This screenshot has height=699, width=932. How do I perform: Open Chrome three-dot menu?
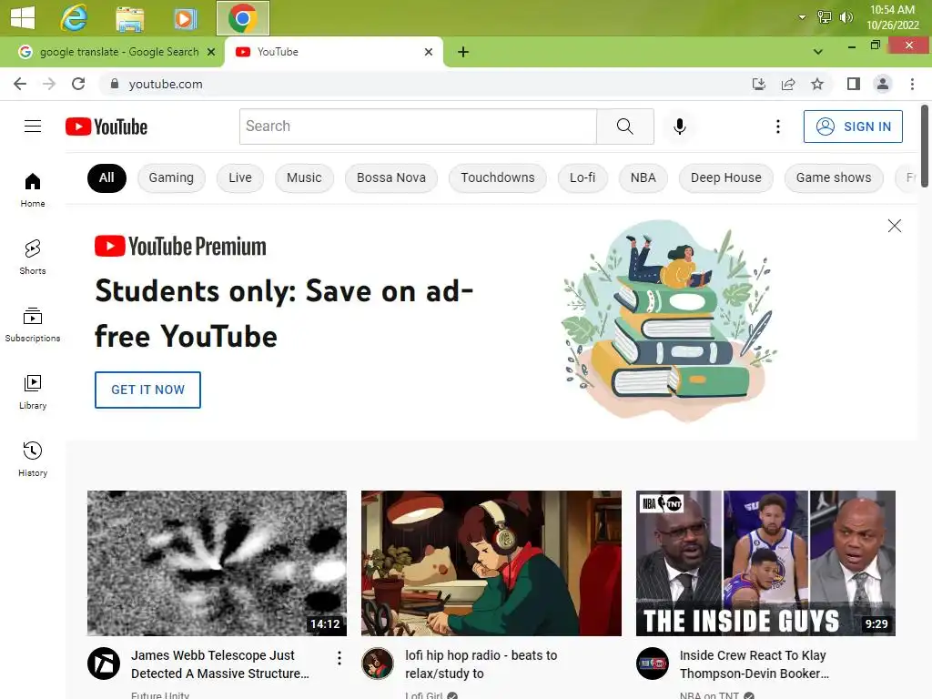pos(912,84)
